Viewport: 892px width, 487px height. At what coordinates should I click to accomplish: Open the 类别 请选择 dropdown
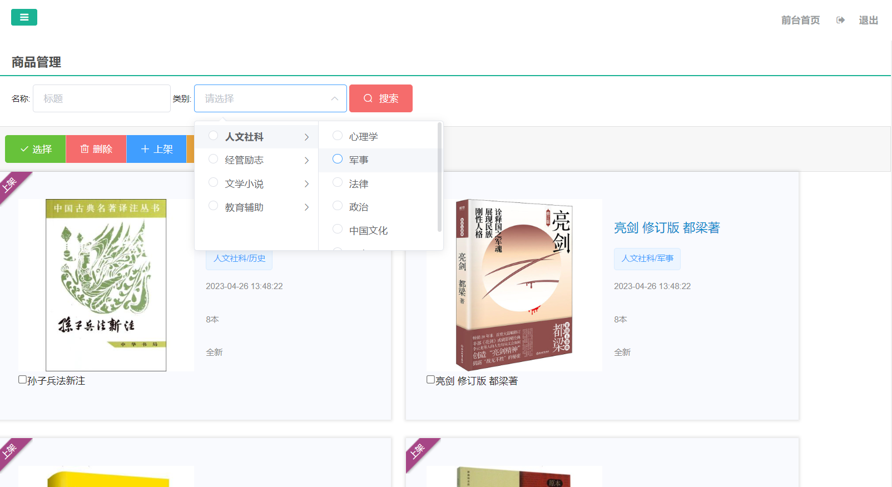[270, 98]
